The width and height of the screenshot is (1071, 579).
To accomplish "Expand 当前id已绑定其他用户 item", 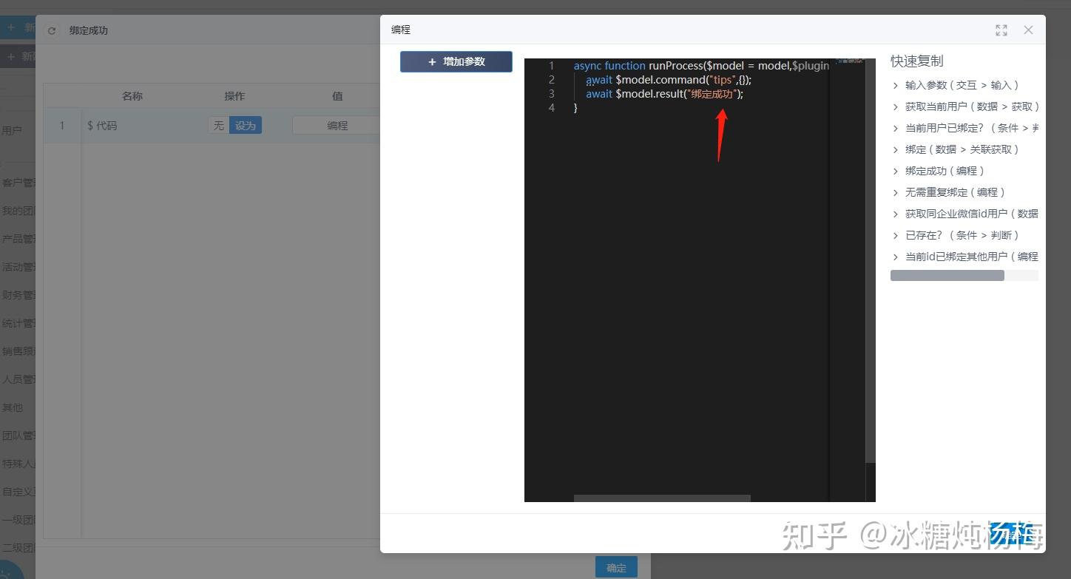I will [896, 257].
